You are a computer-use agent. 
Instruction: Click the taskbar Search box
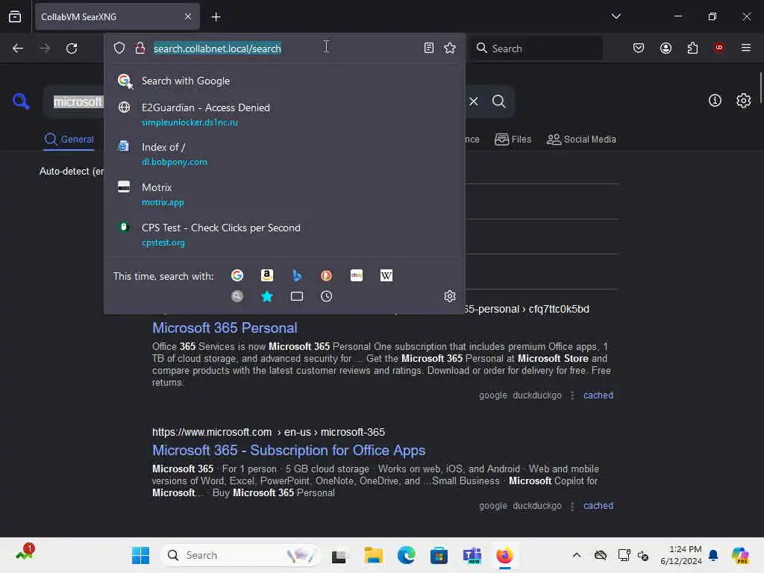tap(241, 555)
